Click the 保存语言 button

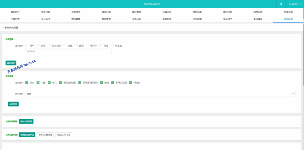click(x=13, y=104)
